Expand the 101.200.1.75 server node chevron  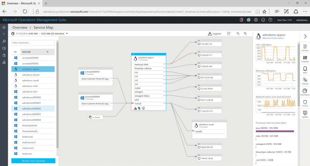coord(199,40)
